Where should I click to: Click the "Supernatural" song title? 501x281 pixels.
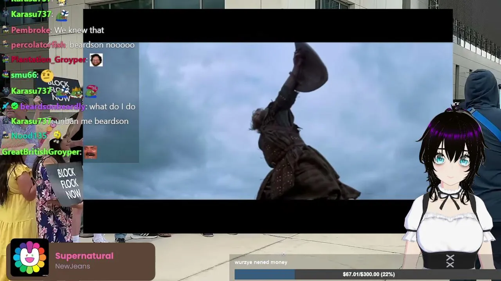click(x=84, y=256)
